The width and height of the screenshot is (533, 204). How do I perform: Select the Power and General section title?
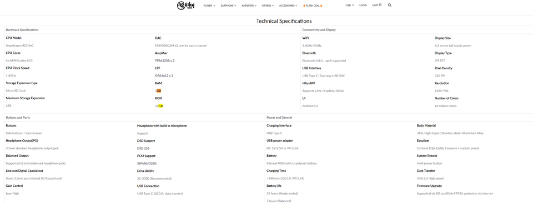[279, 118]
